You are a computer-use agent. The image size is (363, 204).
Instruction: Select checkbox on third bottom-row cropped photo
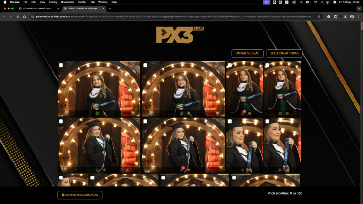(x=163, y=178)
